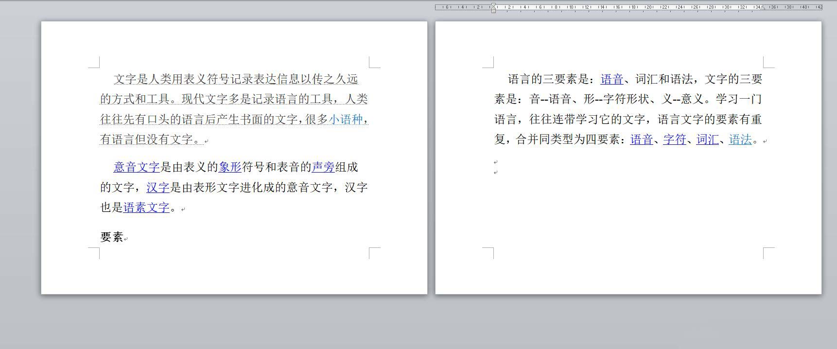This screenshot has height=349, width=837.
Task: Open the 声旁 hyperlink
Action: point(323,168)
